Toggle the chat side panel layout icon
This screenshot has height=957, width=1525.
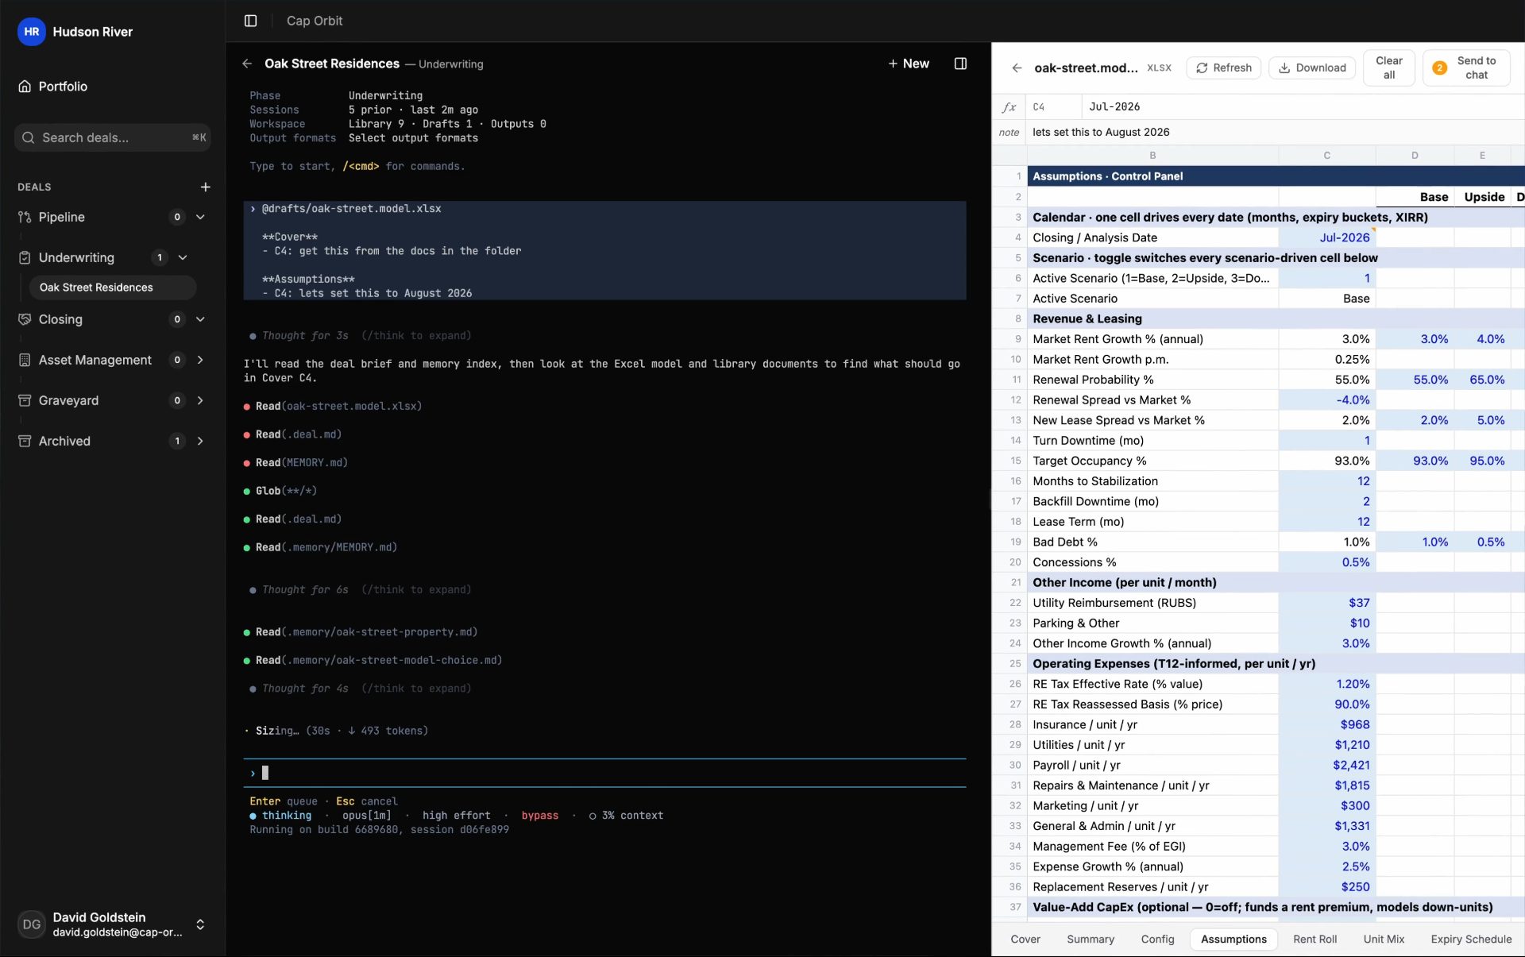pyautogui.click(x=960, y=64)
